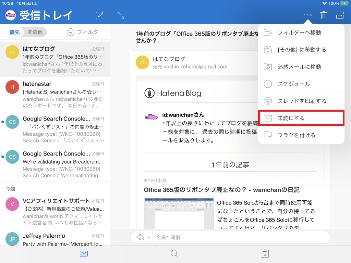Select フラグを付ける menu option

[x=301, y=135]
